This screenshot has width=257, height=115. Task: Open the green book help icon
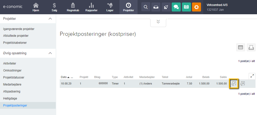pos(186,7)
